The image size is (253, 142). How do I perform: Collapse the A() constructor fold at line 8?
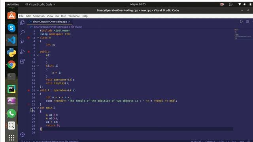[x=38, y=55]
